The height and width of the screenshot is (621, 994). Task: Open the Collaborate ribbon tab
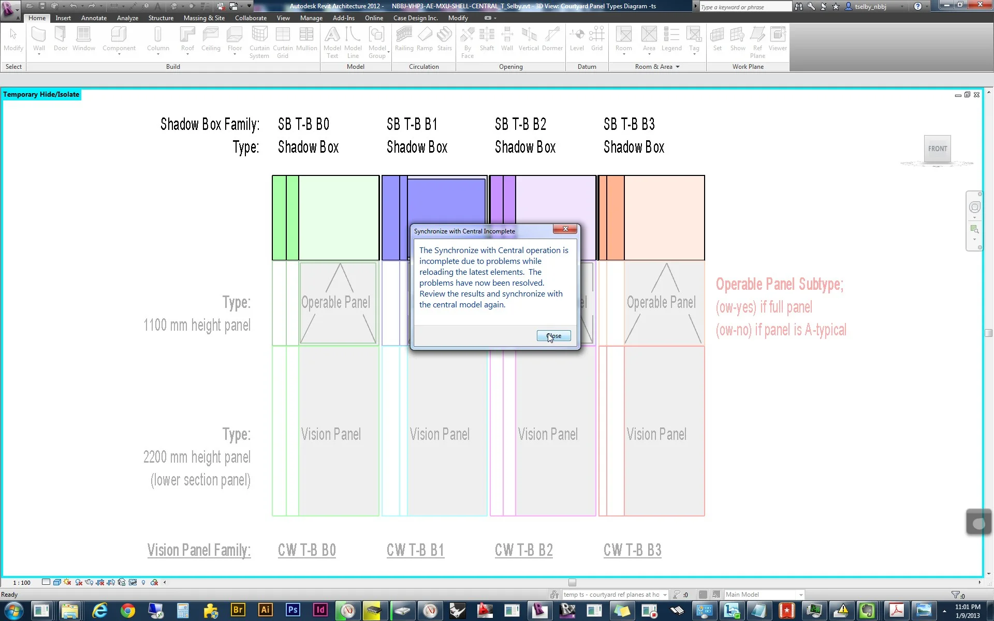[251, 18]
